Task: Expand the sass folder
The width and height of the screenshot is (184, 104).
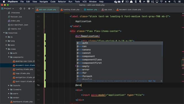Action: tap(6, 45)
